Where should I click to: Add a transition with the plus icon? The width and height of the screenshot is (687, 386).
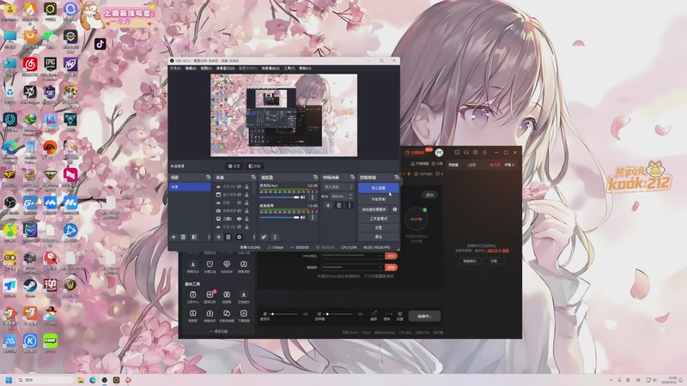[x=328, y=205]
